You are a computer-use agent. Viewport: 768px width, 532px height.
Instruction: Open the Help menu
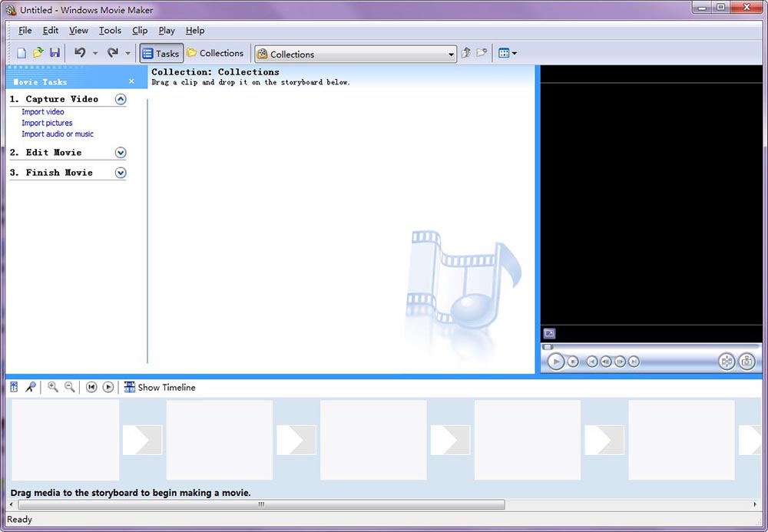pyautogui.click(x=195, y=31)
